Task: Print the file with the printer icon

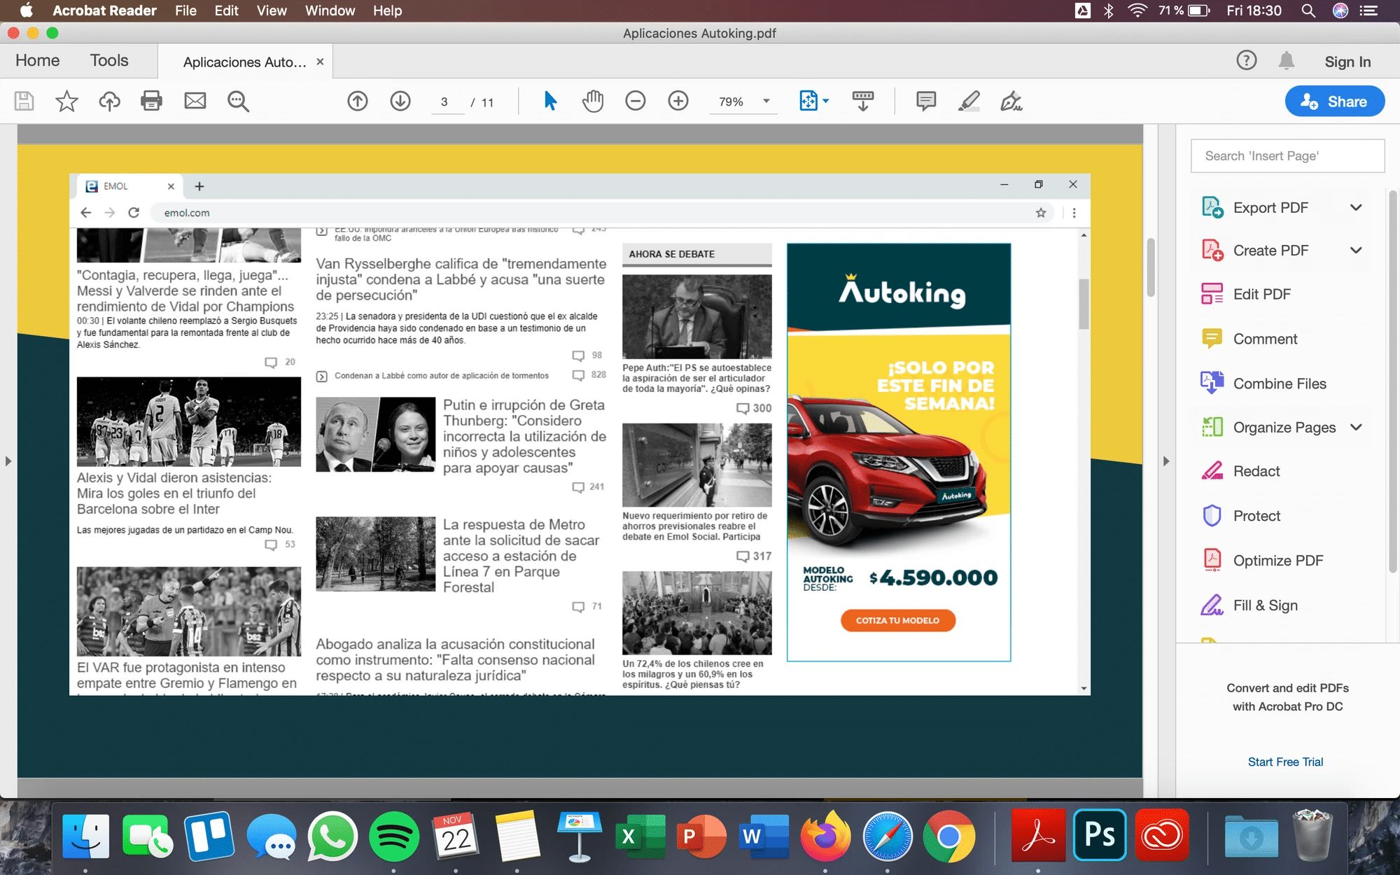Action: 151,101
